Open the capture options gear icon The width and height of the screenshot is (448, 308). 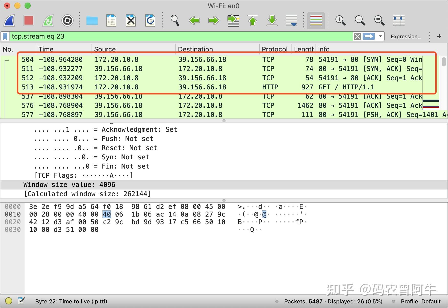[67, 20]
